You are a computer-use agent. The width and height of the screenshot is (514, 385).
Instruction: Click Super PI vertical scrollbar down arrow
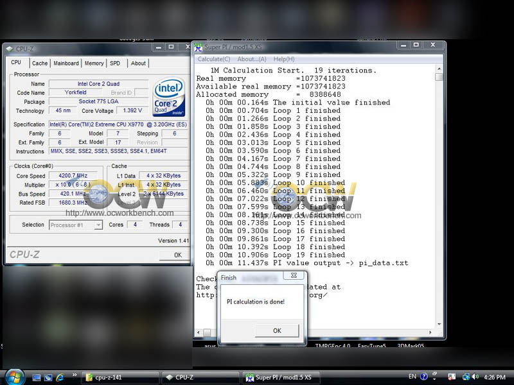pyautogui.click(x=439, y=324)
